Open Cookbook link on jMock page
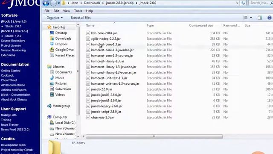Screen dimensions: 273x154 click(7, 75)
